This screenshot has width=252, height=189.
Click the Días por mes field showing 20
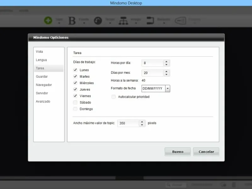tap(152, 73)
